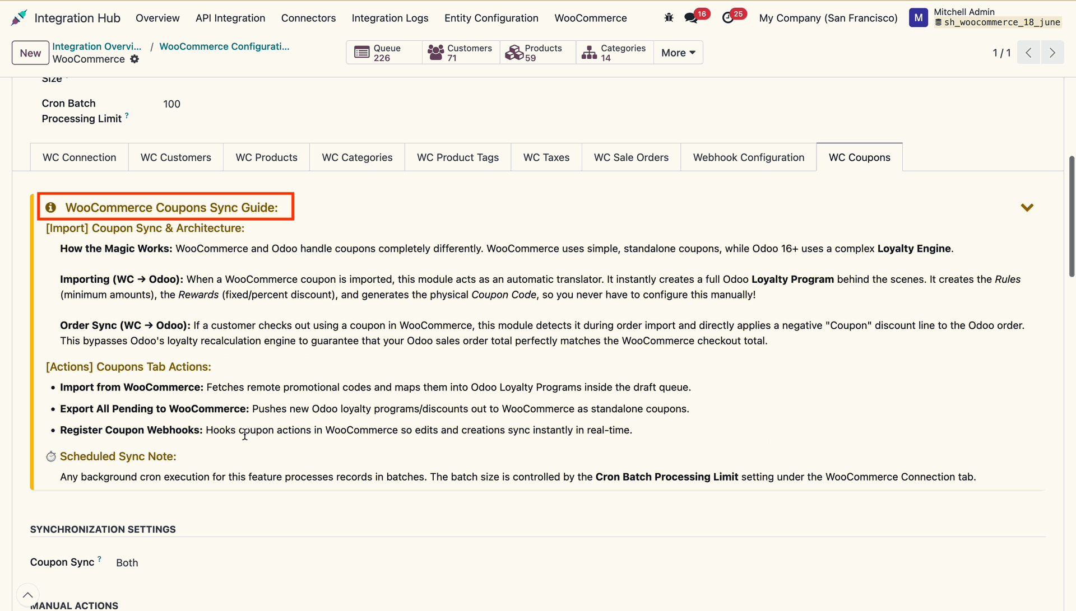Expand the More dropdown in stat buttons
The height and width of the screenshot is (611, 1076).
(678, 53)
